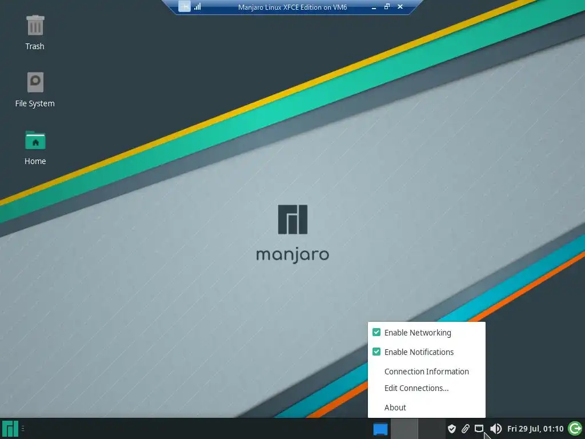585x439 pixels.
Task: Click the panel clock showing Fri 29 Jul, 01:10
Action: coord(535,429)
